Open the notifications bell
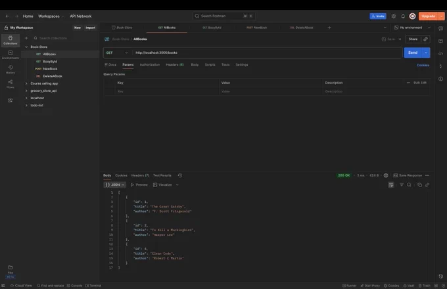Viewport: 447px width, 289px height. pos(403,16)
